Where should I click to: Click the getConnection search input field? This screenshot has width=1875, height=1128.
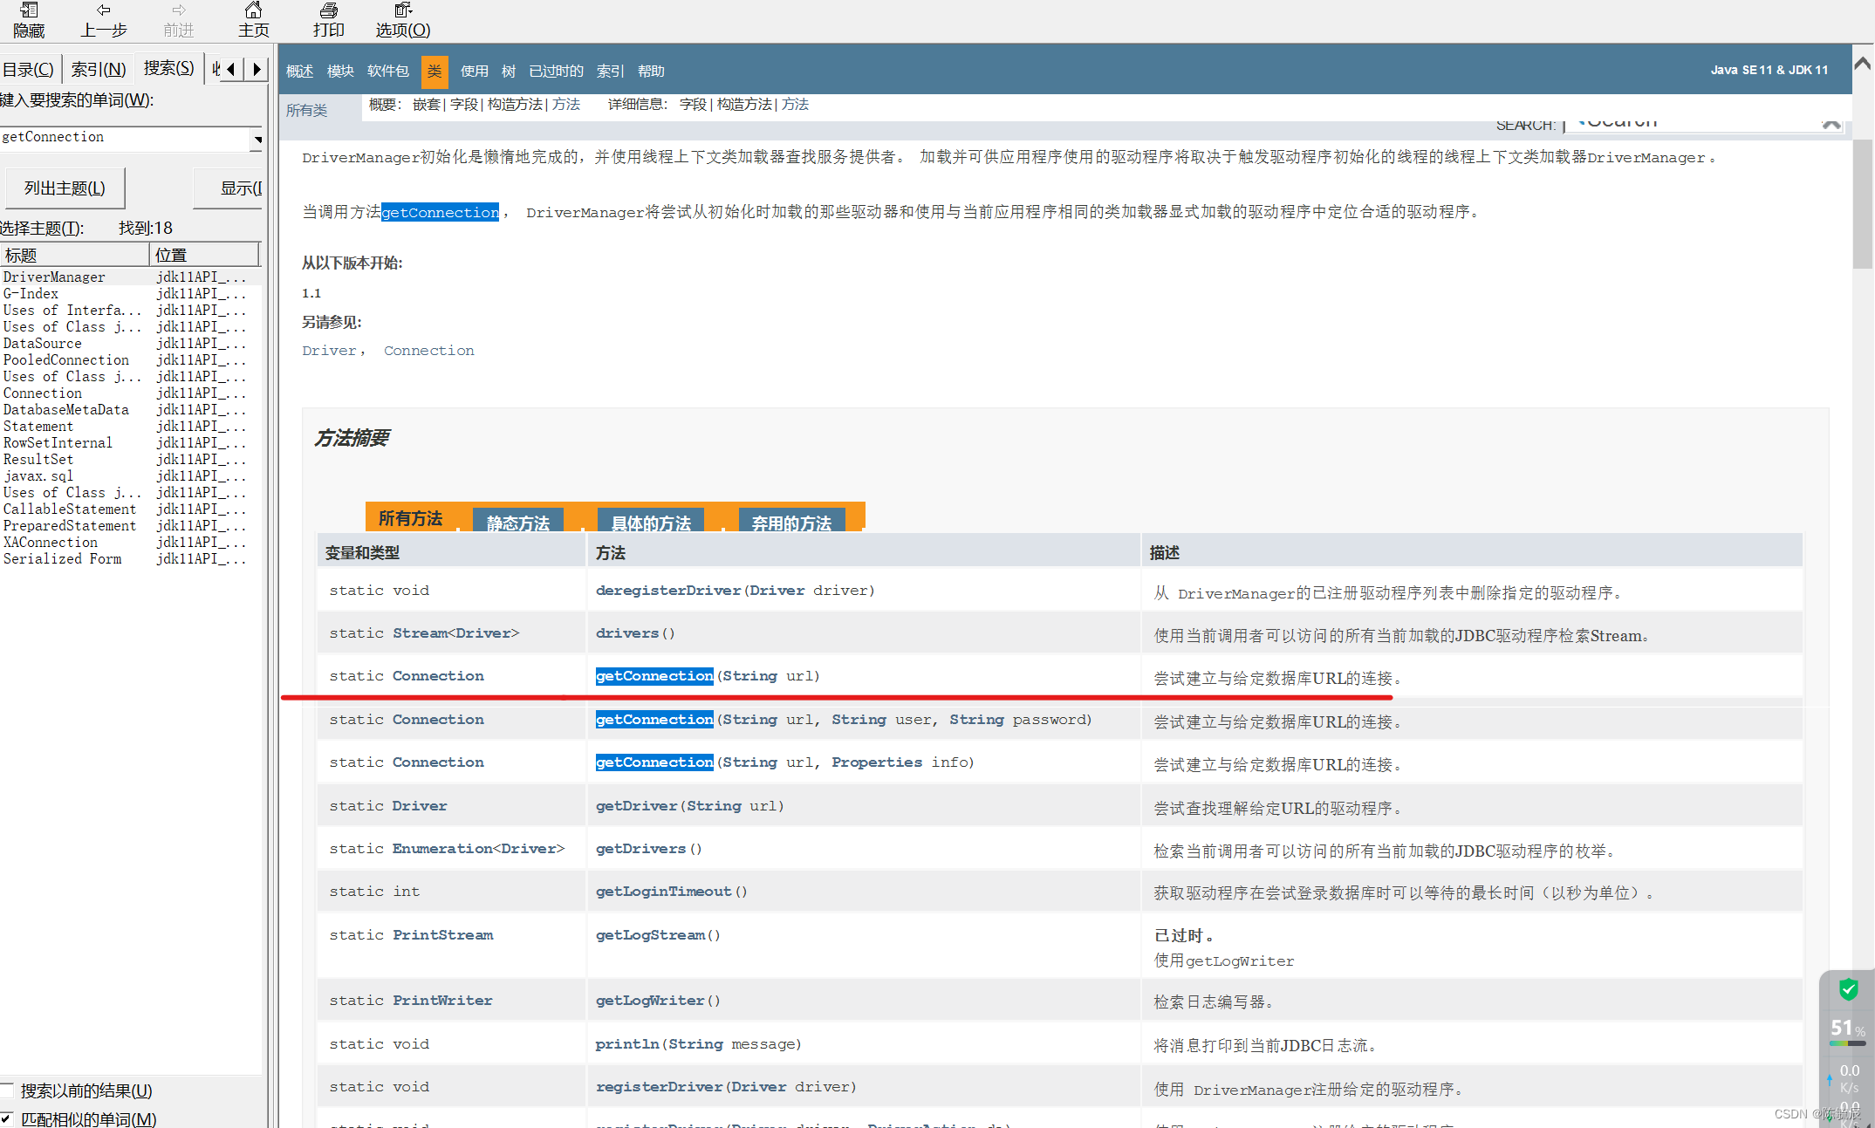(x=125, y=138)
